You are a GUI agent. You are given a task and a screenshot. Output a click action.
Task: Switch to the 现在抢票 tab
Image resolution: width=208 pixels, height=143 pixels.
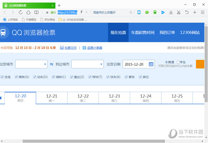tap(118, 33)
